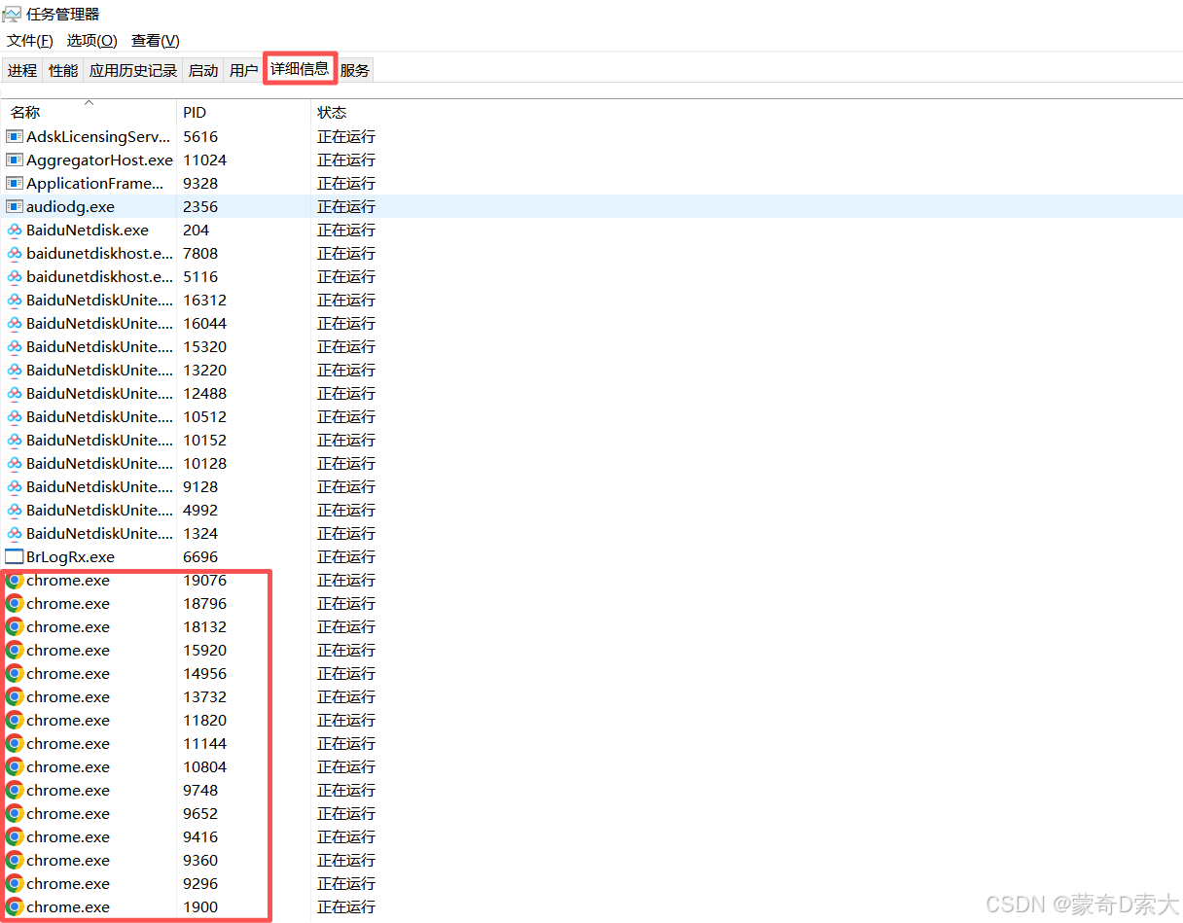This screenshot has width=1183, height=923.
Task: Select chrome.exe name with PID 9748
Action: (68, 790)
